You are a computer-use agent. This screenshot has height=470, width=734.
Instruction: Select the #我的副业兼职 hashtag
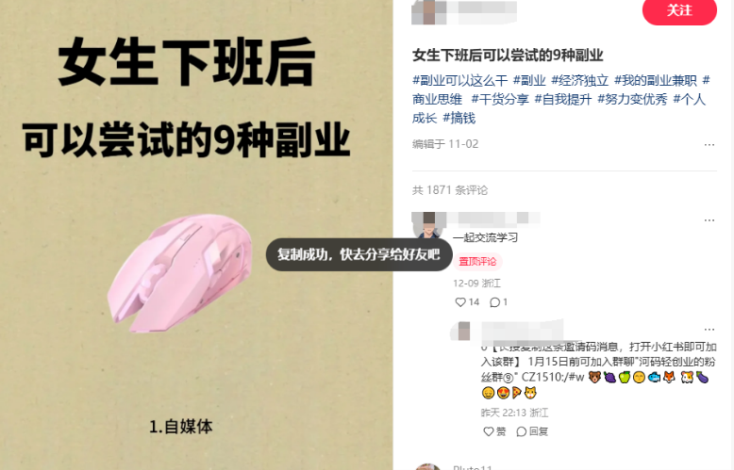(x=656, y=80)
